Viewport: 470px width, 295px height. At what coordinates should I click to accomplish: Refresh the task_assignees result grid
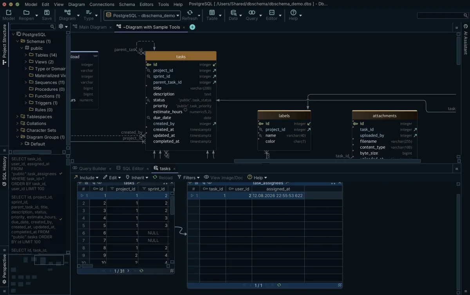279,285
